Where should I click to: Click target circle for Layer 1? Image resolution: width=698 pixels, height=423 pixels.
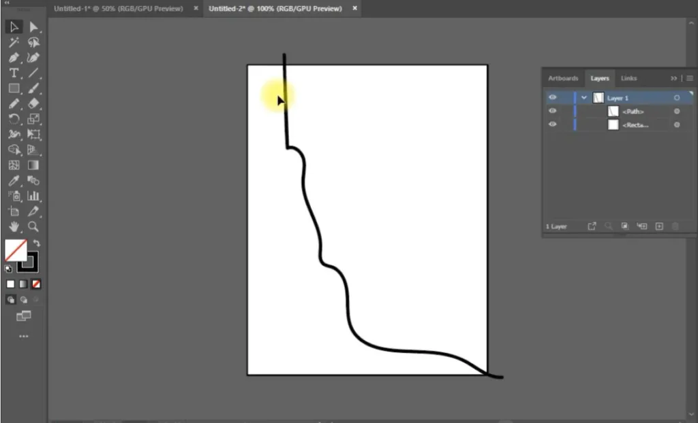677,98
